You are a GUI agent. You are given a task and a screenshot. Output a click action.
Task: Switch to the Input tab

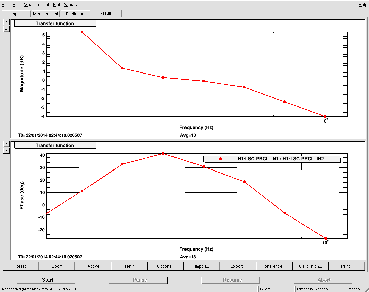point(16,14)
